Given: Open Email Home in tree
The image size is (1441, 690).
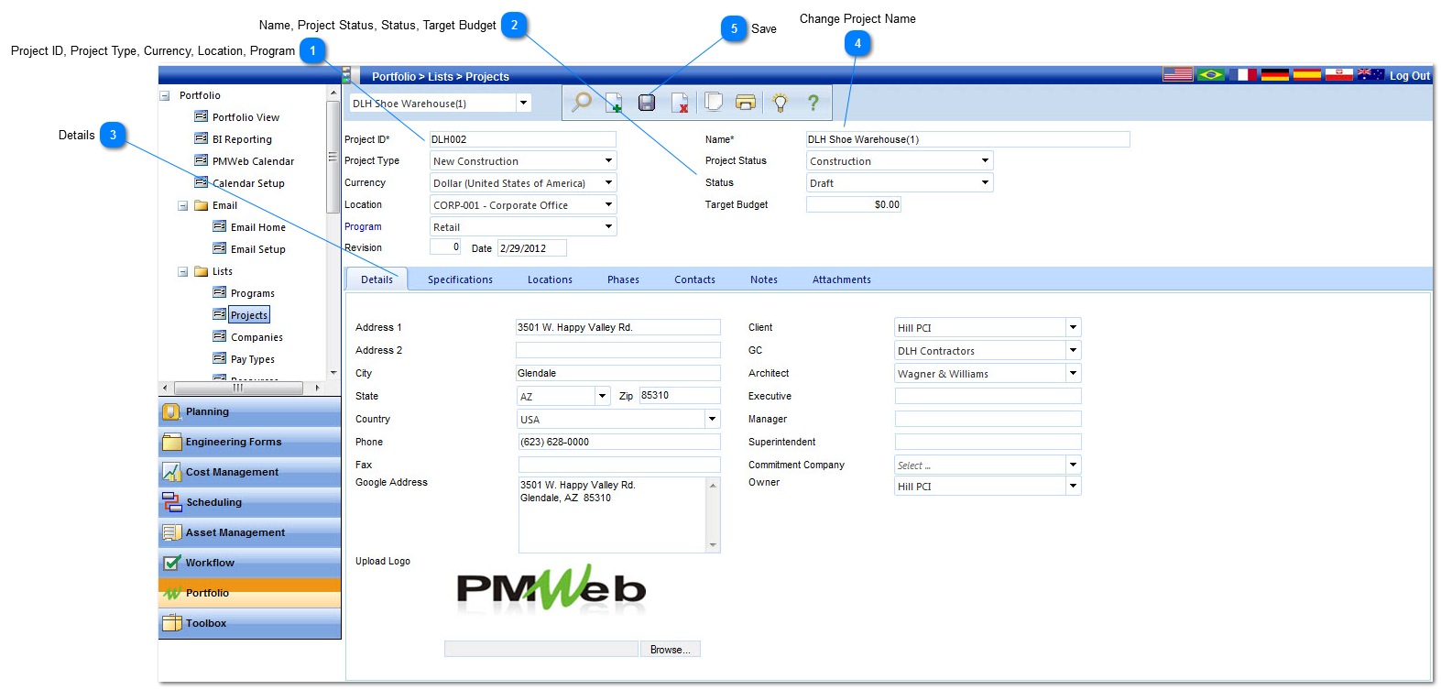Looking at the screenshot, I should 257,227.
